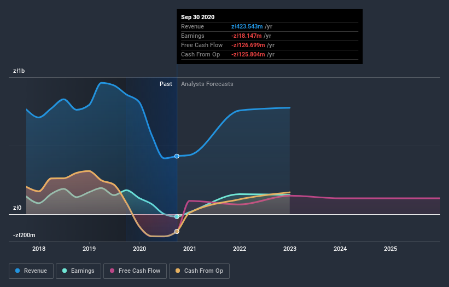Toggle the Earnings legend series
The height and width of the screenshot is (287, 449).
pyautogui.click(x=78, y=271)
